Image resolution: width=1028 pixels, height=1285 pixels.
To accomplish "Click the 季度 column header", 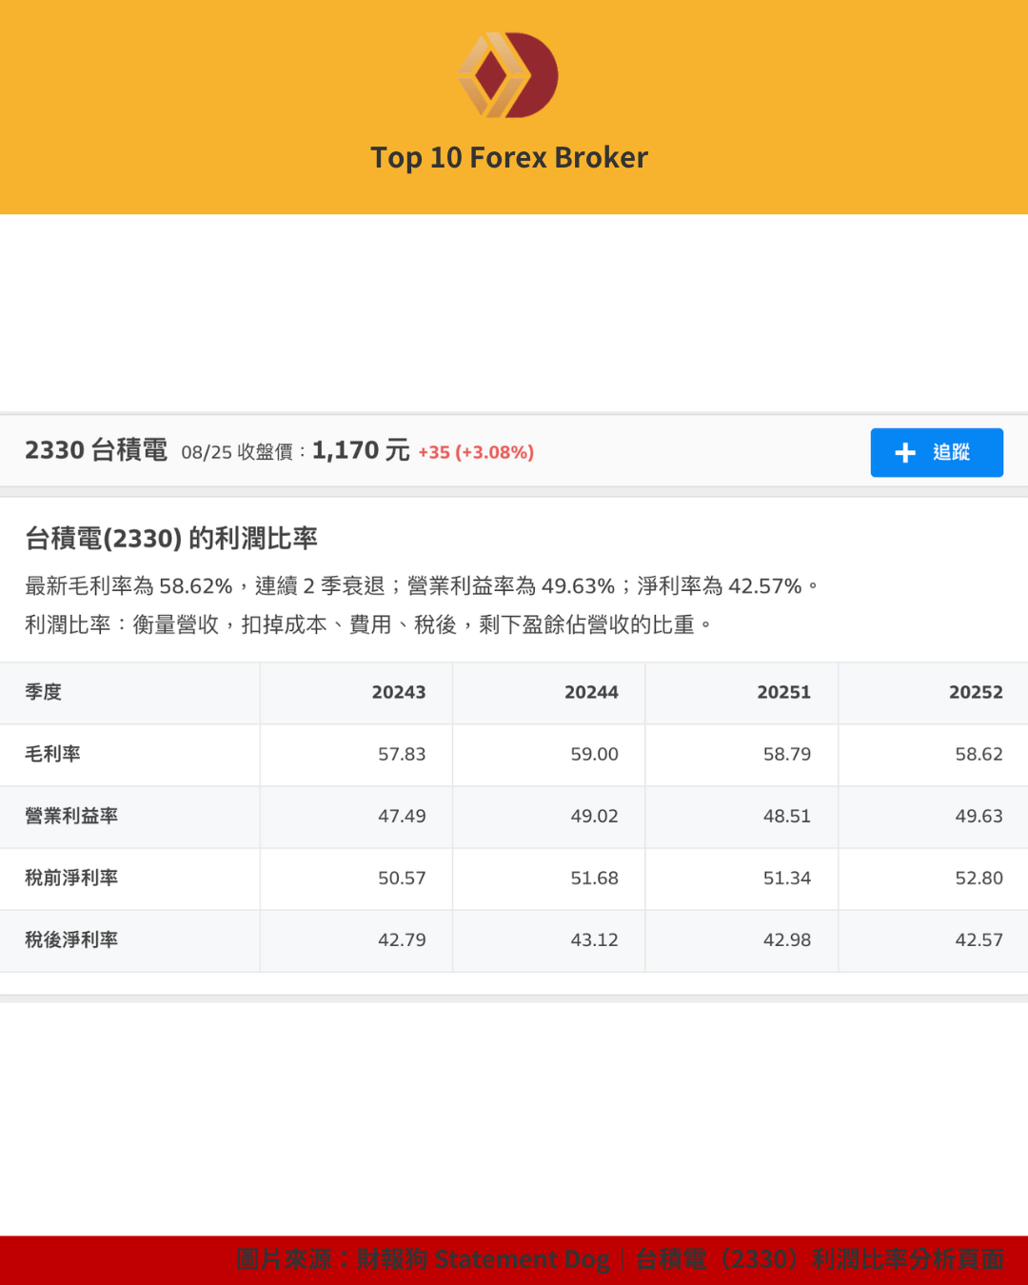I will (x=43, y=692).
